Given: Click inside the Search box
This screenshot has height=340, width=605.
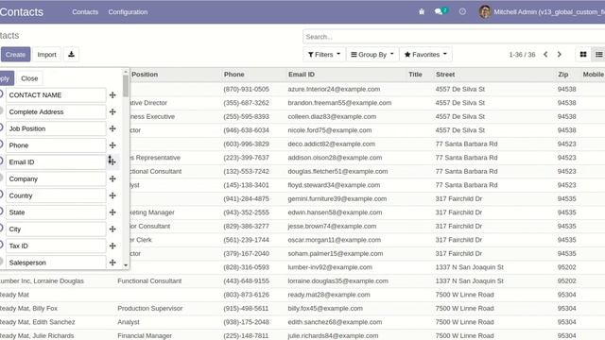Looking at the screenshot, I should point(454,37).
